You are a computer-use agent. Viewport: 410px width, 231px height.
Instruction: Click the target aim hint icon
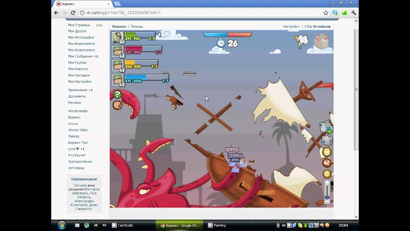tap(118, 105)
